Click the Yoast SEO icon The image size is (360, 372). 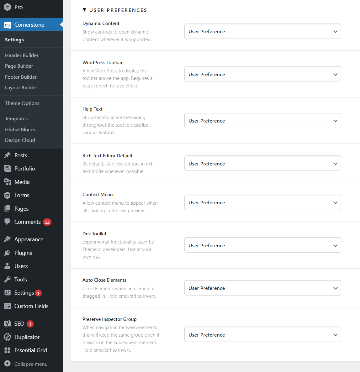[x=7, y=323]
